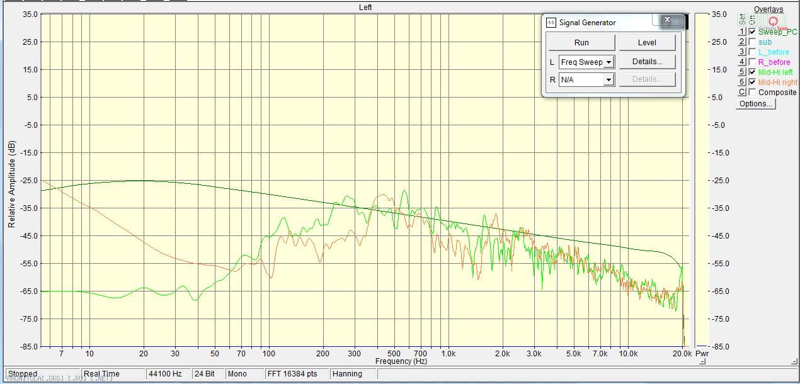The height and width of the screenshot is (384, 800).
Task: Open the L channel Freq Sweep dropdown
Action: click(609, 62)
